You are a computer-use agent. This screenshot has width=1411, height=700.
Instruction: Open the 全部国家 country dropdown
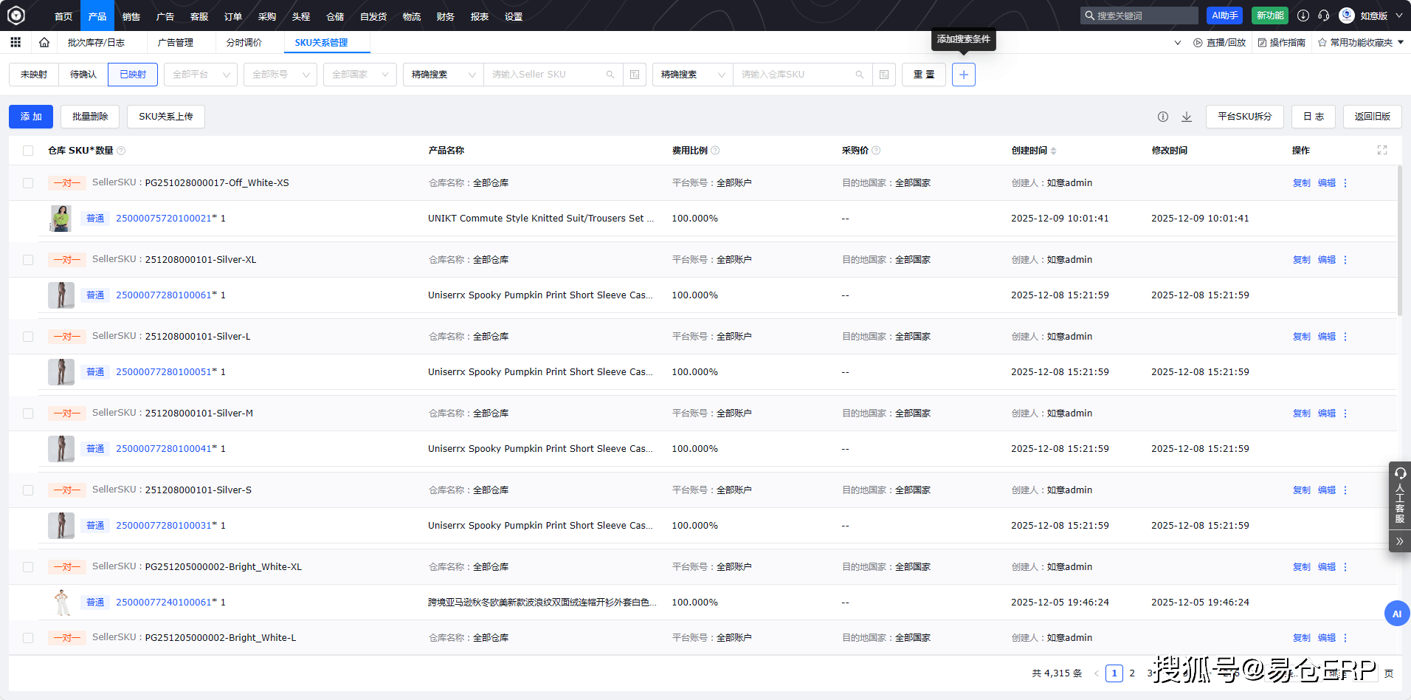pyautogui.click(x=359, y=75)
